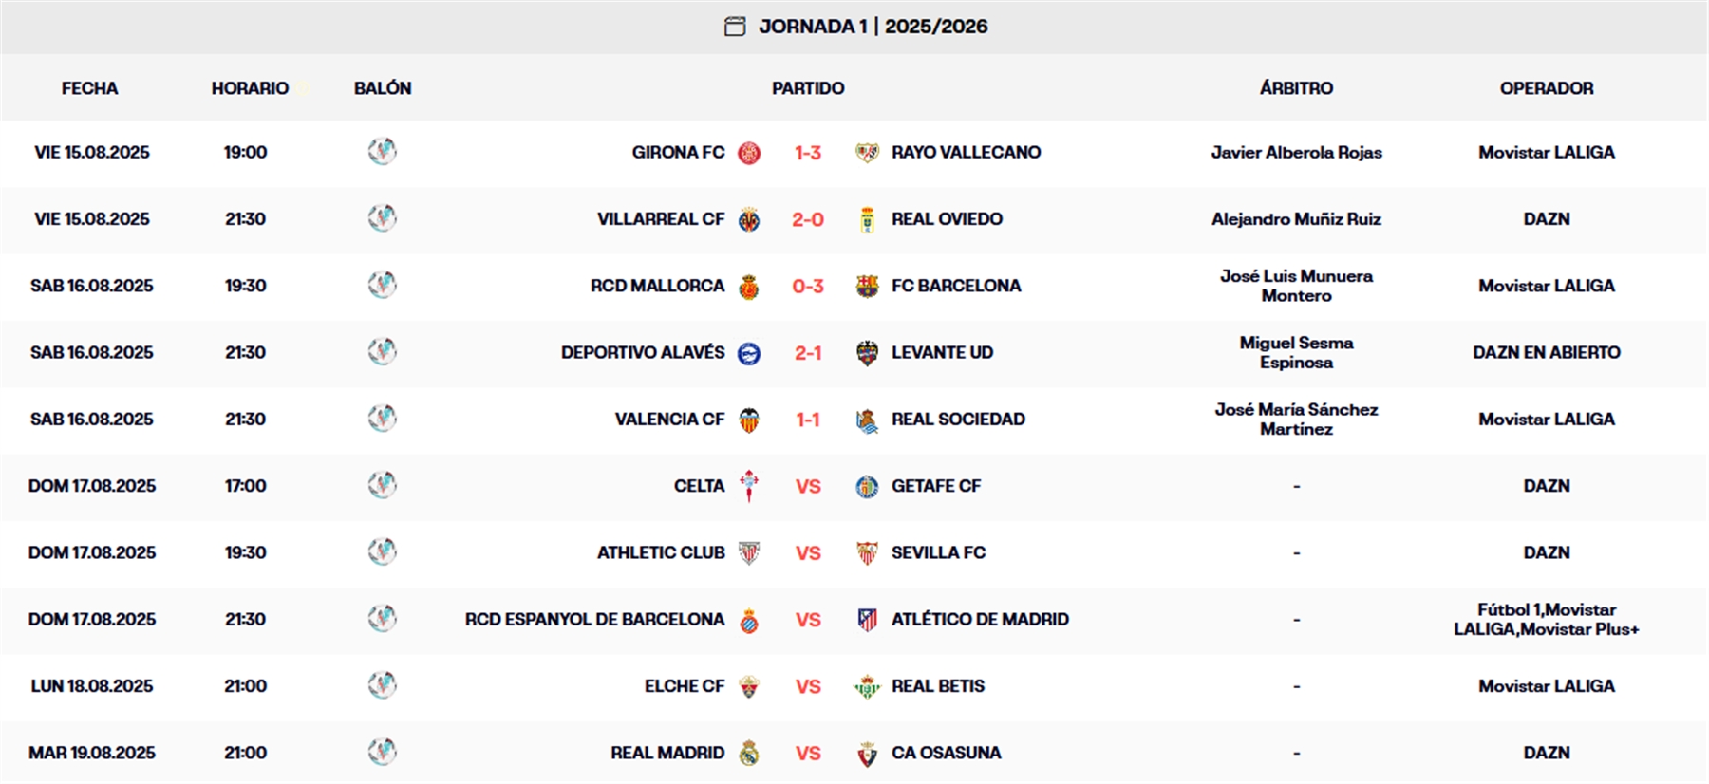The width and height of the screenshot is (1709, 784).
Task: Click the ball icon in the Celta row
Action: (x=384, y=485)
